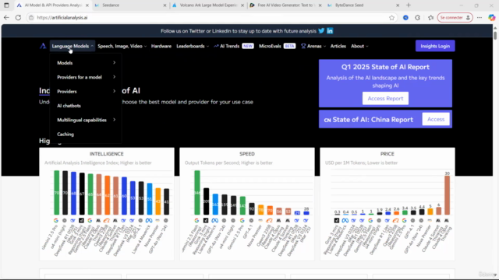Image resolution: width=499 pixels, height=280 pixels.
Task: Click the Arenas trophy icon
Action: pyautogui.click(x=303, y=46)
